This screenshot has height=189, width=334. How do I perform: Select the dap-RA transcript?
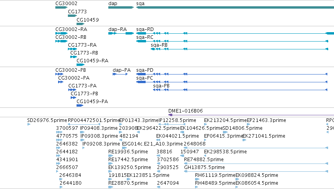(x=121, y=33)
